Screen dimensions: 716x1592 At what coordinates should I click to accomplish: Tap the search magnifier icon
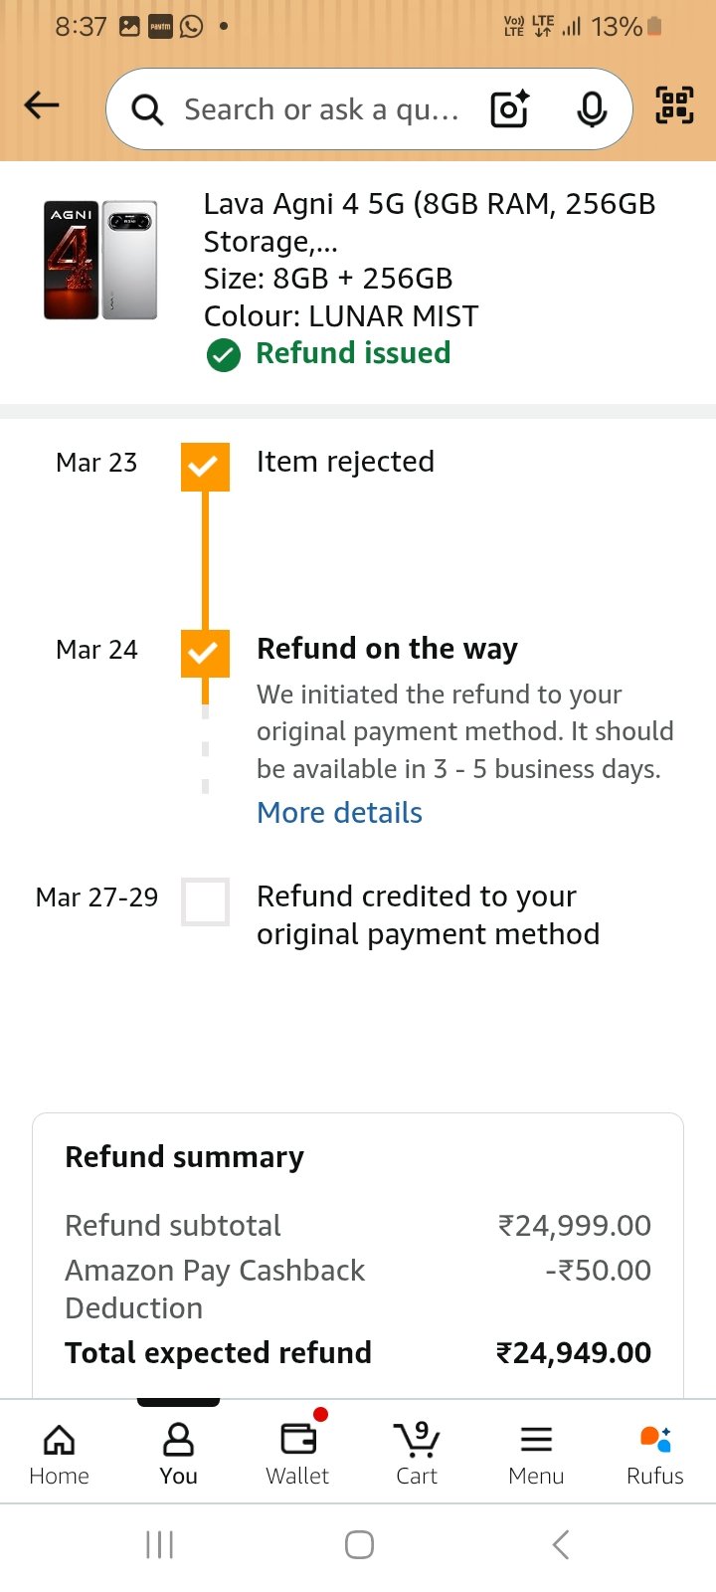147,109
